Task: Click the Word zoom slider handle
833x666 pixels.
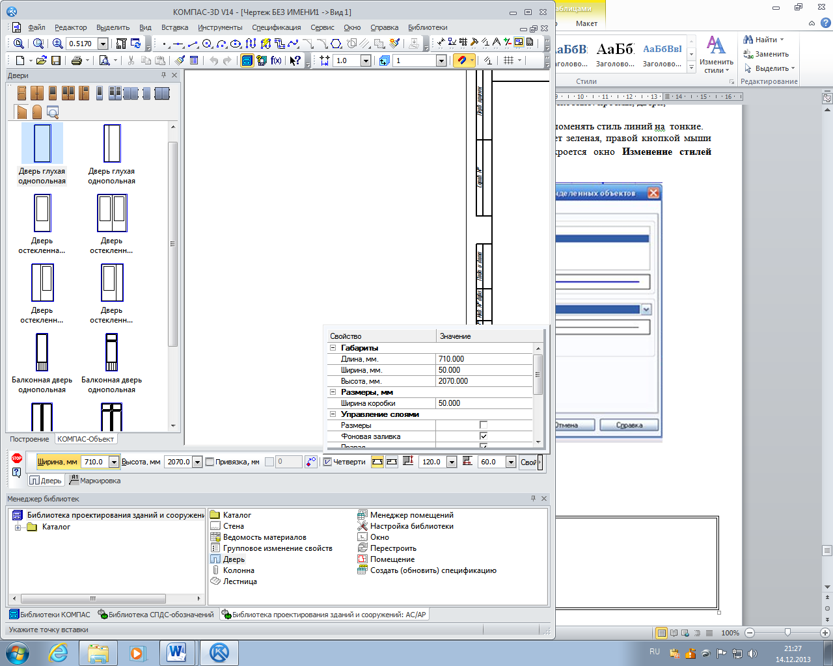Action: (787, 632)
